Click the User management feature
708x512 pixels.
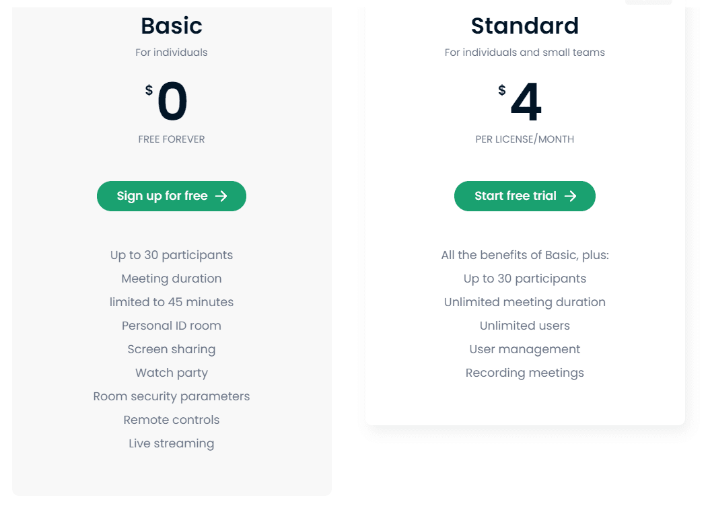click(525, 349)
